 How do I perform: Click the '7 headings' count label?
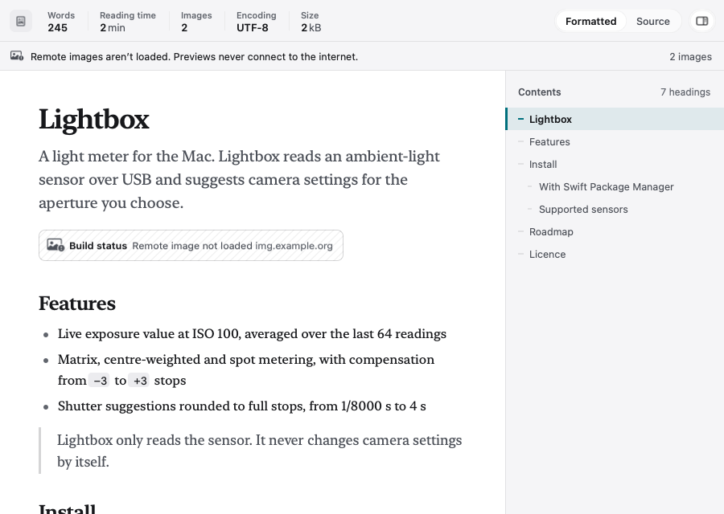pyautogui.click(x=685, y=92)
